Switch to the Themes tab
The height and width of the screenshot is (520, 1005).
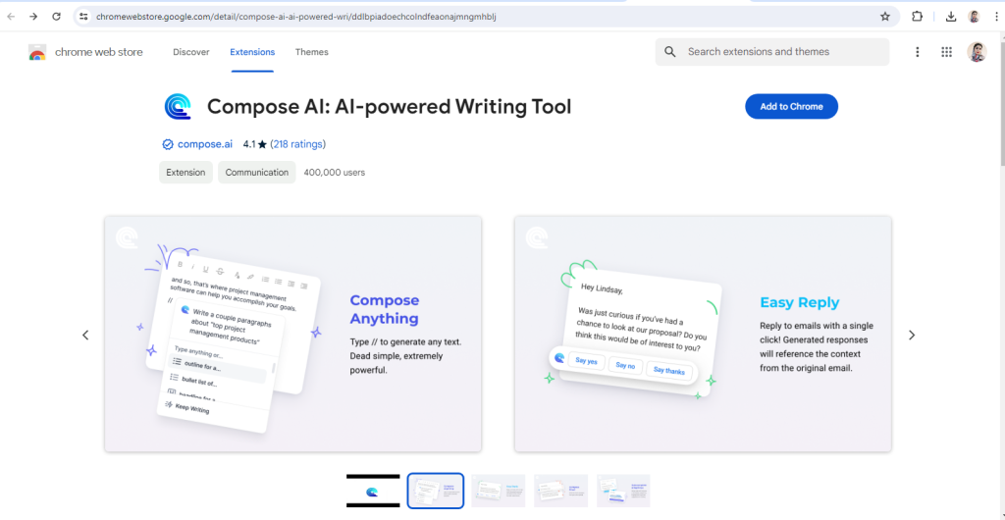311,52
